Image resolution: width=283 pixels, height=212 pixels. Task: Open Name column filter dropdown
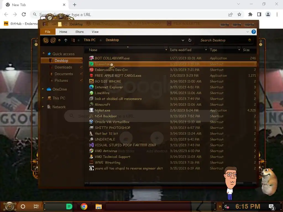(166, 50)
